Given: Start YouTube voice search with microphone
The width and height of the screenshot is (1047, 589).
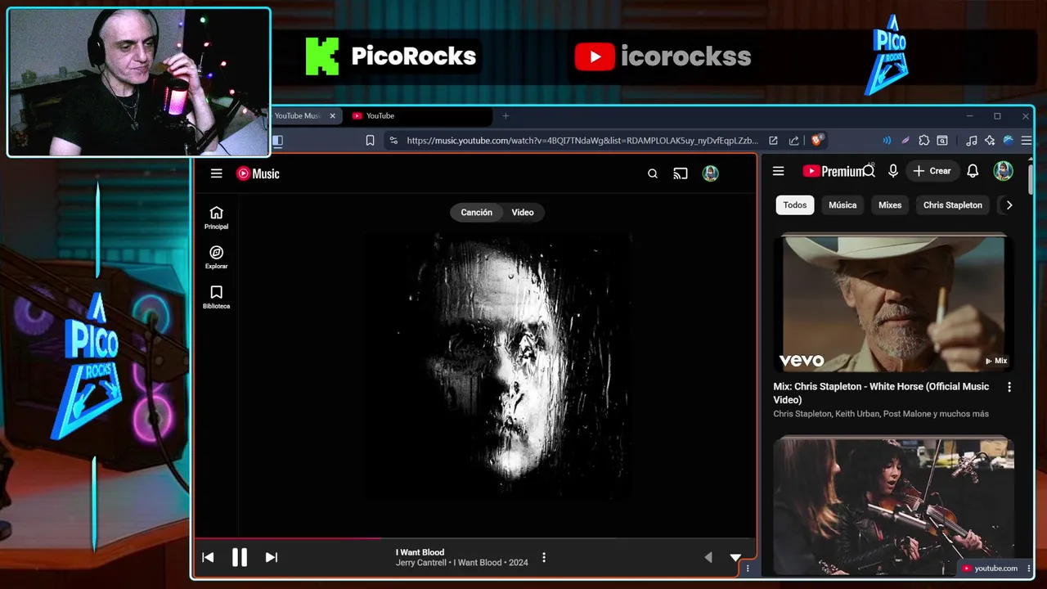Looking at the screenshot, I should 893,171.
